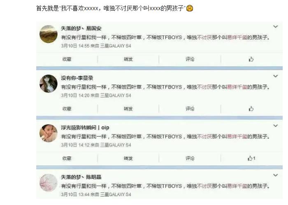Click 评论 under the second post
The height and width of the screenshot is (205, 288).
[x=190, y=109]
